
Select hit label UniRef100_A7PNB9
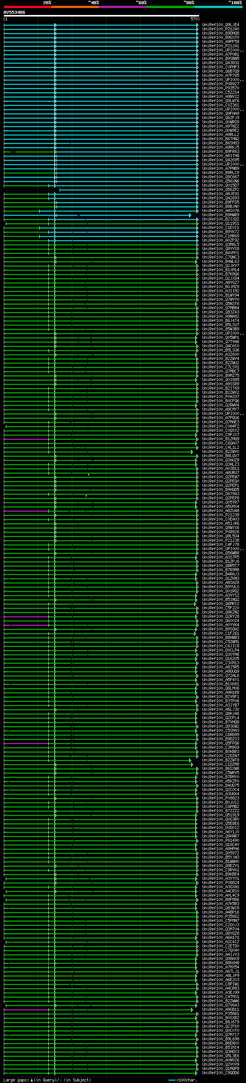[x=221, y=169]
